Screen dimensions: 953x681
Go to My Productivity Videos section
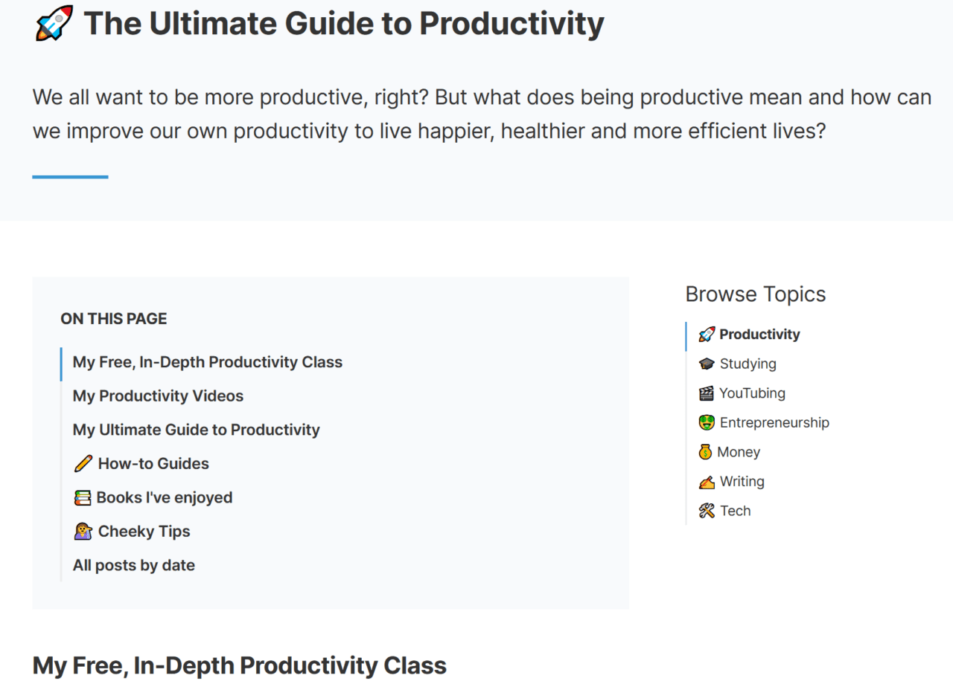point(158,396)
